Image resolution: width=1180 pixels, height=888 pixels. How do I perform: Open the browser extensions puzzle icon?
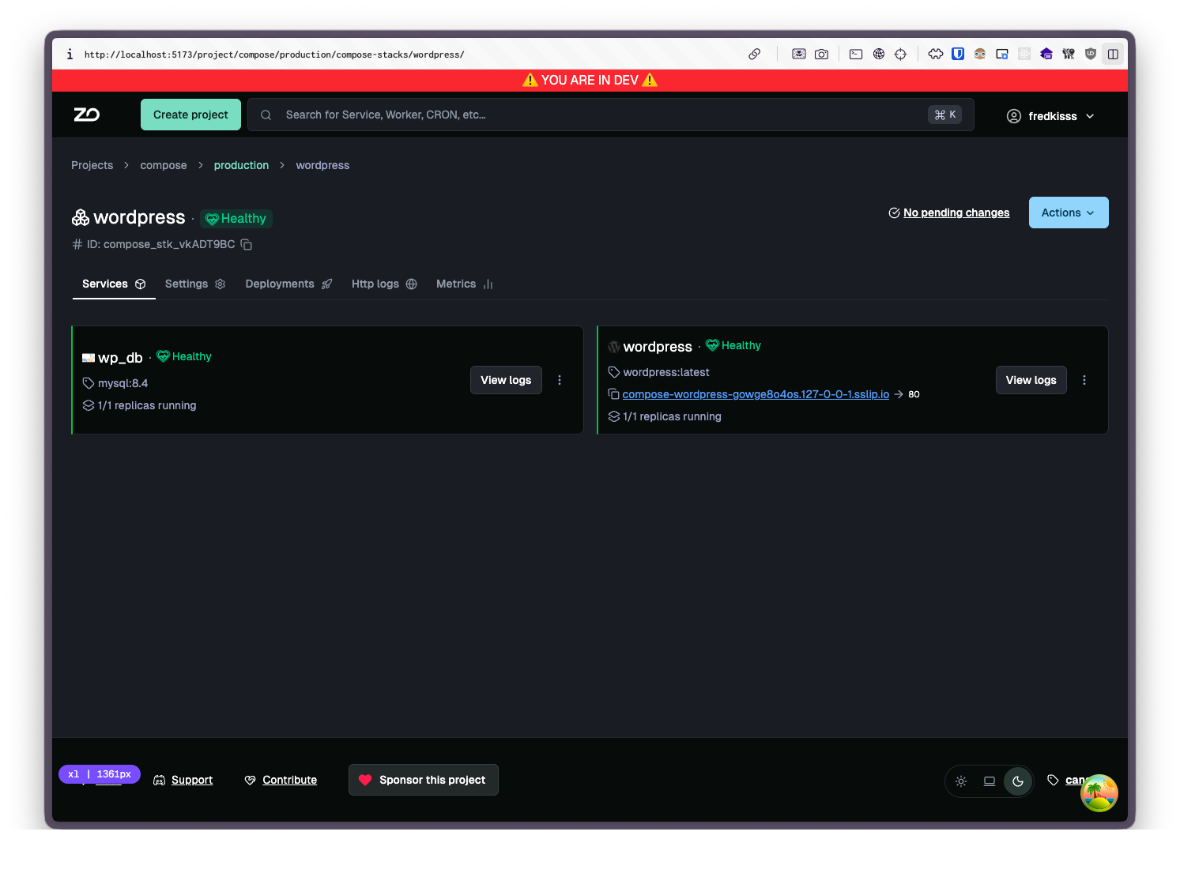pos(936,54)
